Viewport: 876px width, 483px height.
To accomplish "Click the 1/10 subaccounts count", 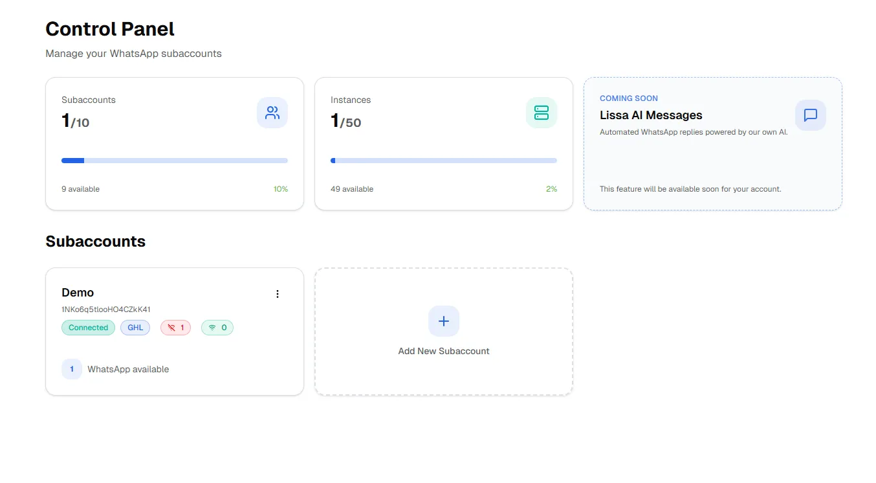I will [76, 121].
